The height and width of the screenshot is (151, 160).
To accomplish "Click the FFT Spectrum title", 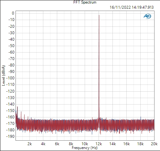I will (x=85, y=2).
